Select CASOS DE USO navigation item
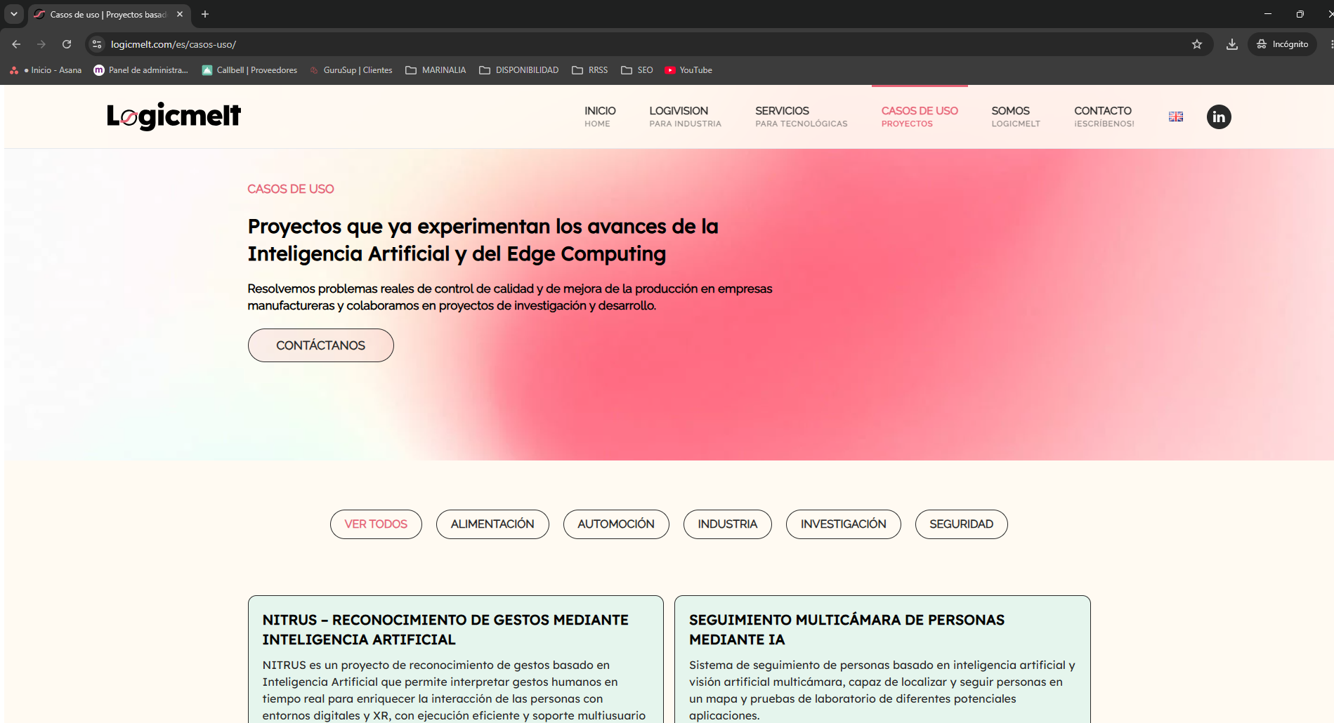Image resolution: width=1334 pixels, height=723 pixels. (920, 117)
